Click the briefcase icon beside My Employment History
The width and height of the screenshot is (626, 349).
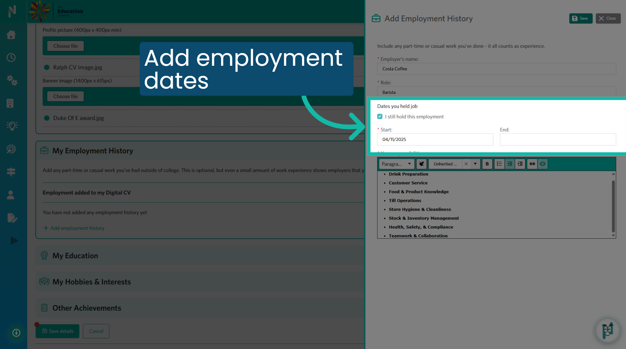44,150
